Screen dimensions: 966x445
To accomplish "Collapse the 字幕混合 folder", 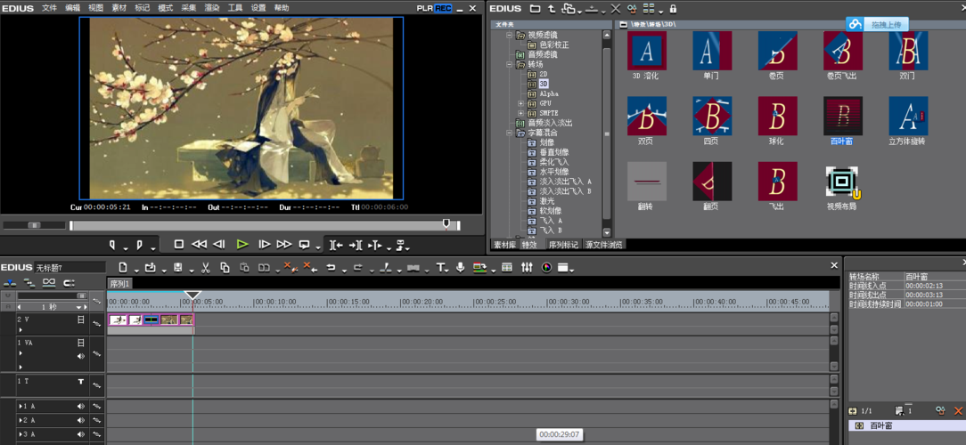I will [510, 133].
